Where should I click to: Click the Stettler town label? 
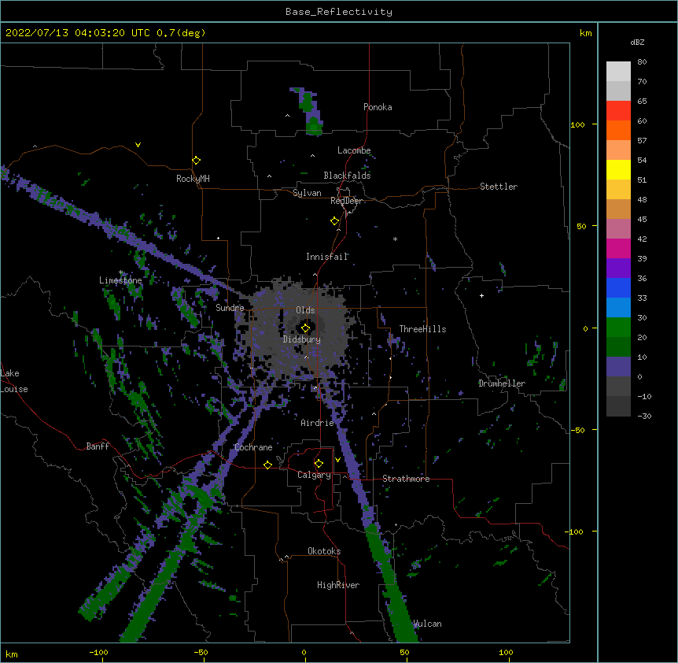click(x=498, y=187)
